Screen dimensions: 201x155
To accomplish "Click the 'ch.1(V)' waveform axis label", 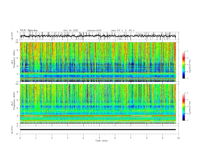I will pos(12,36).
